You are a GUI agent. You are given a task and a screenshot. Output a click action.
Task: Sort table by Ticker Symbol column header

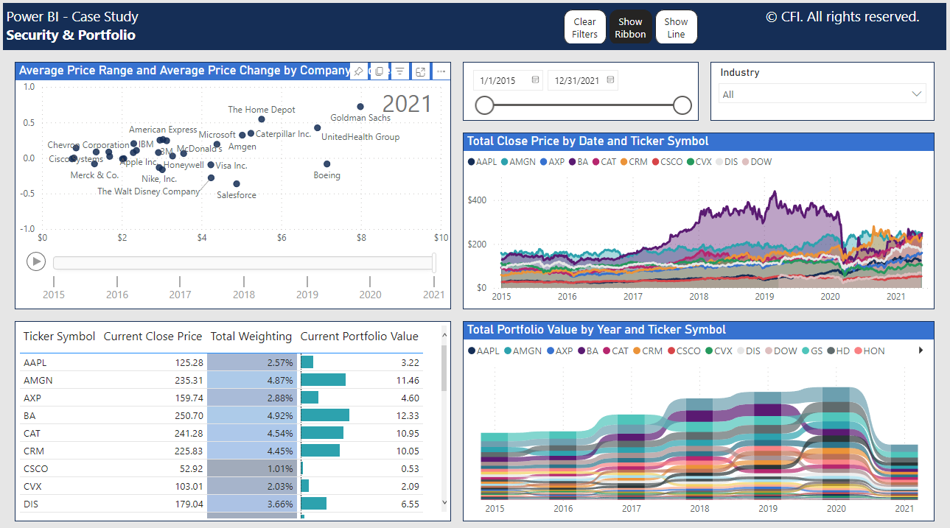coord(59,337)
